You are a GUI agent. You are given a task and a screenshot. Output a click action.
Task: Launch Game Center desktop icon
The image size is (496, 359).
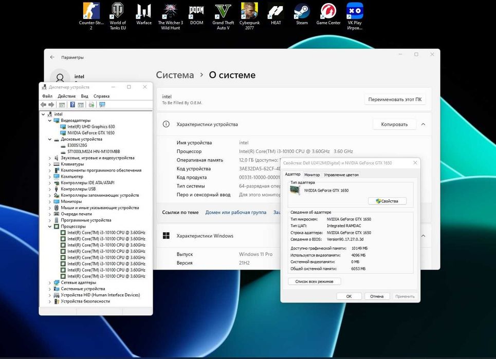click(x=328, y=14)
